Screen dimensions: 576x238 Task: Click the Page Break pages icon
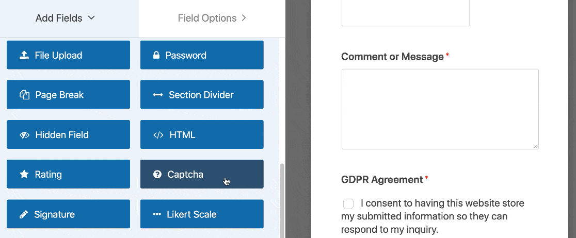pyautogui.click(x=24, y=95)
